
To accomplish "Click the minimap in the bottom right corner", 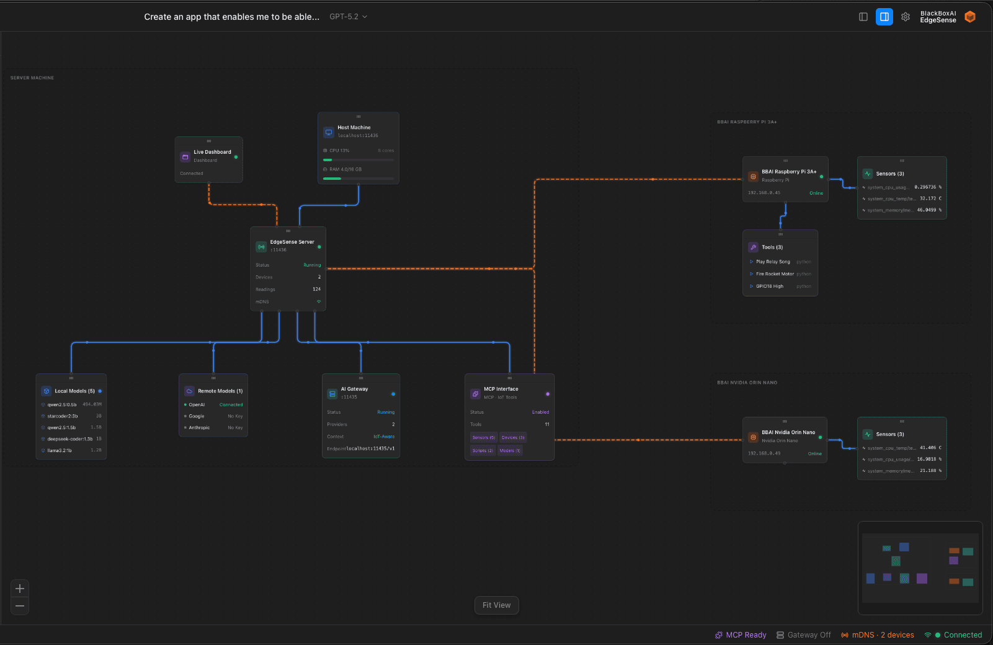I will click(x=920, y=566).
